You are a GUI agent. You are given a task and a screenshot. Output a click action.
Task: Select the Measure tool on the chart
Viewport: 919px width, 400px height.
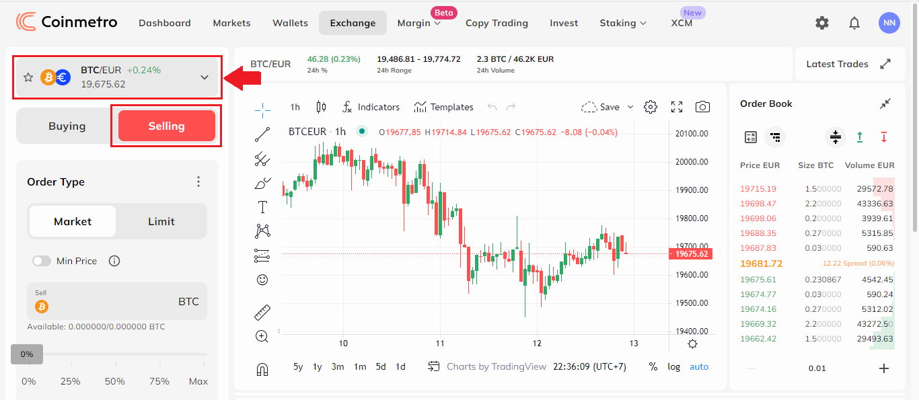(262, 311)
